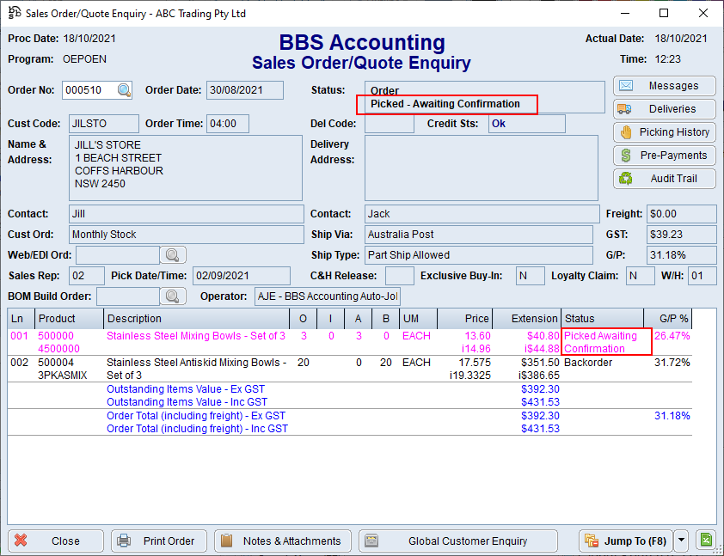The image size is (724, 556).
Task: Open Picking History with the hand button
Action: 665,132
